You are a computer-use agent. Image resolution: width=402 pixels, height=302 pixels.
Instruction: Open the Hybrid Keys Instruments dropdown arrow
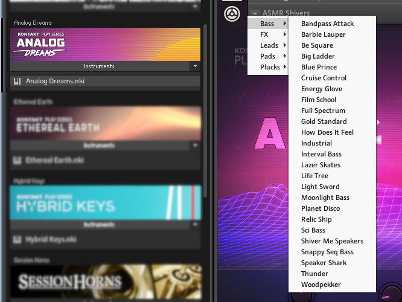point(195,225)
